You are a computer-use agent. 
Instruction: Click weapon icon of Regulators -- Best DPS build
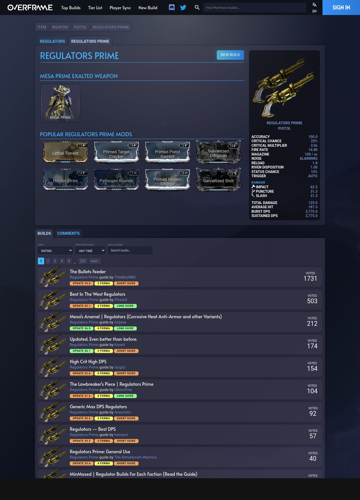click(53, 434)
